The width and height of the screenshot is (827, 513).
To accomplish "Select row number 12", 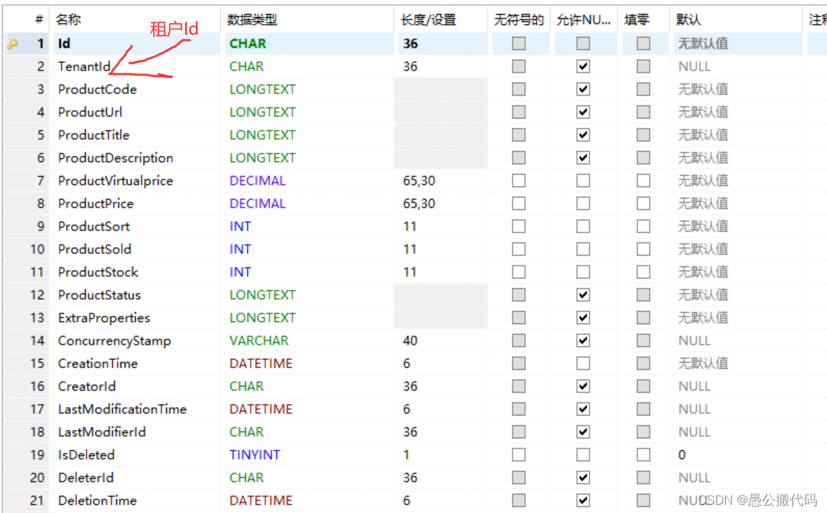I will pyautogui.click(x=37, y=295).
